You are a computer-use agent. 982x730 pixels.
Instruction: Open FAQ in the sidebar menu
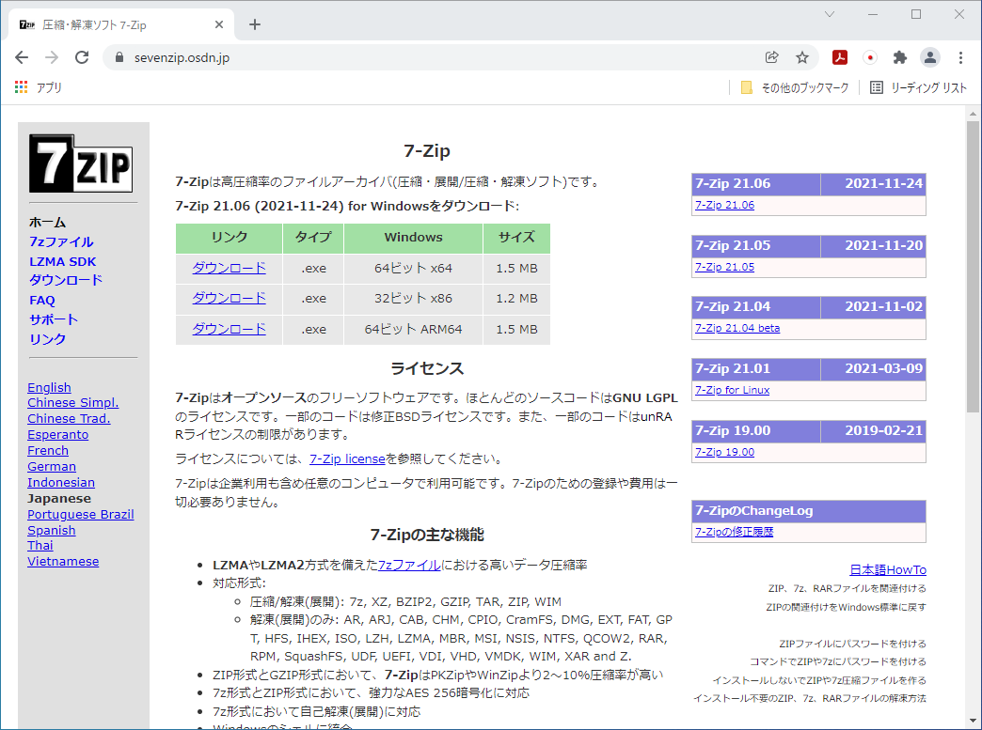42,301
